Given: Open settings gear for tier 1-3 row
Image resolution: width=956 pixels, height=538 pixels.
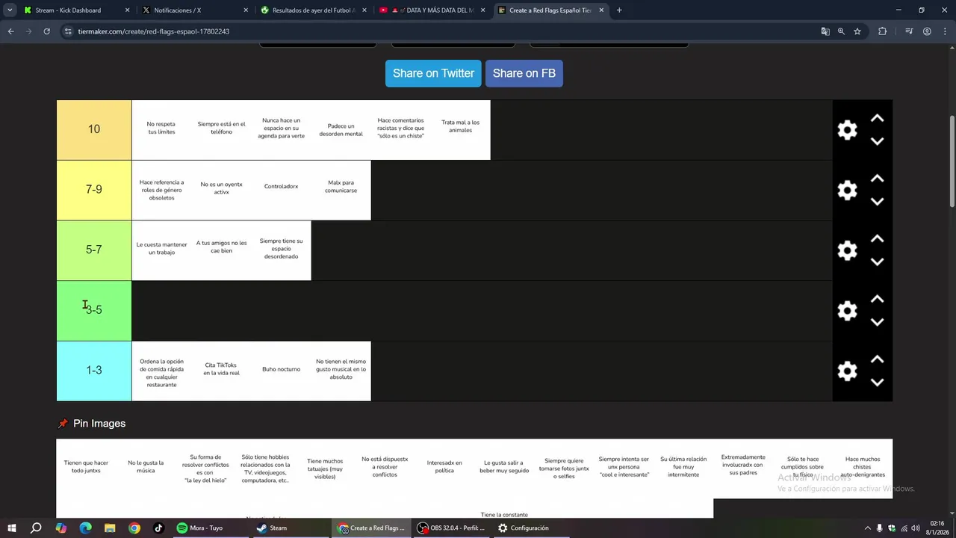Looking at the screenshot, I should pos(847,371).
